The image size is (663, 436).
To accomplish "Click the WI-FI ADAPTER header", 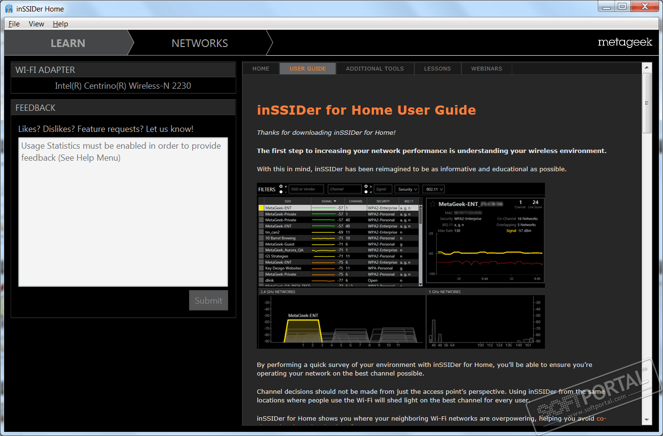I will pyautogui.click(x=123, y=70).
